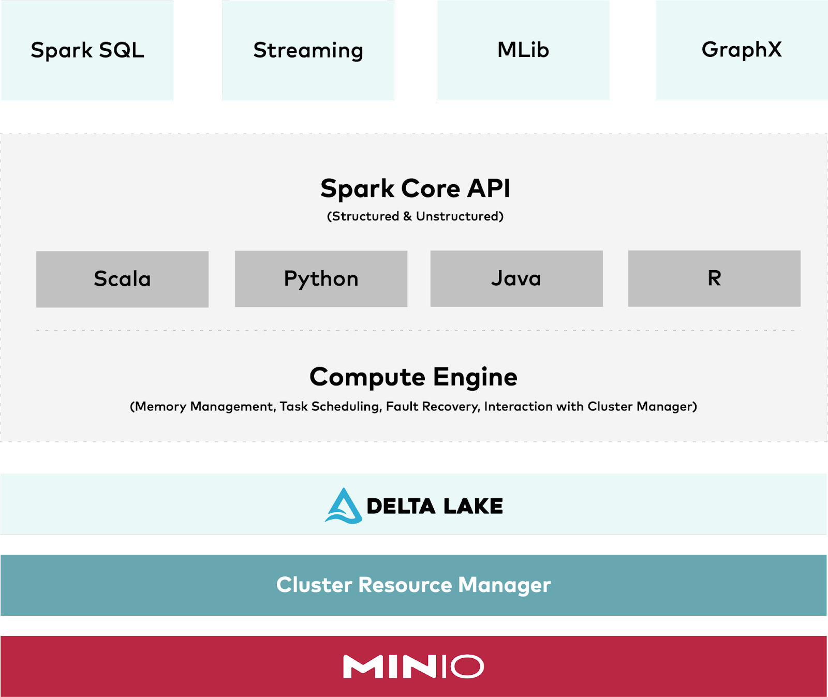Click the dashed divider above Compute Engine
The height and width of the screenshot is (697, 828).
pos(414,331)
